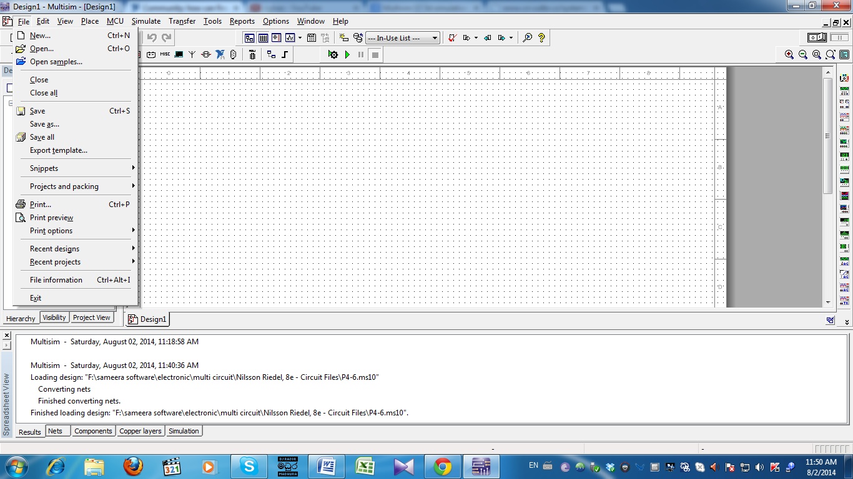Flip the simulation on/off switch

[817, 37]
